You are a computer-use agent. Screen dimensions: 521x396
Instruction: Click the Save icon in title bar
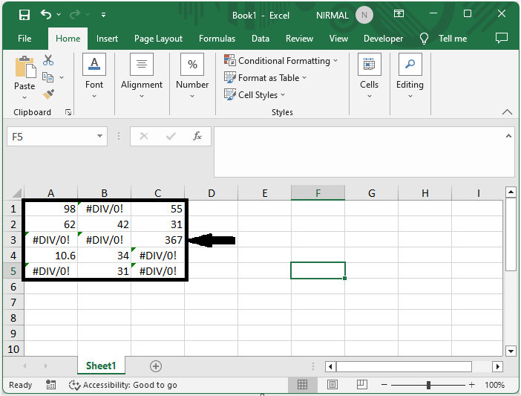[x=24, y=14]
